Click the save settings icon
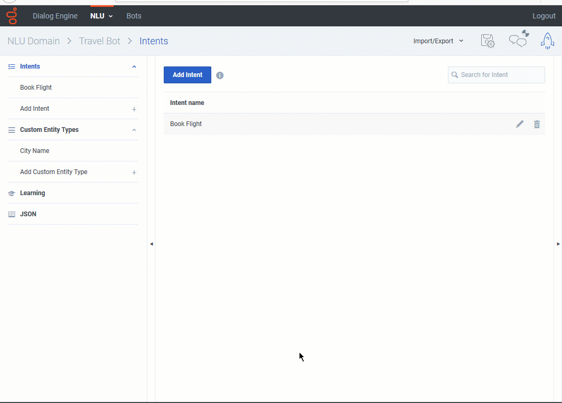The image size is (562, 403). point(488,41)
